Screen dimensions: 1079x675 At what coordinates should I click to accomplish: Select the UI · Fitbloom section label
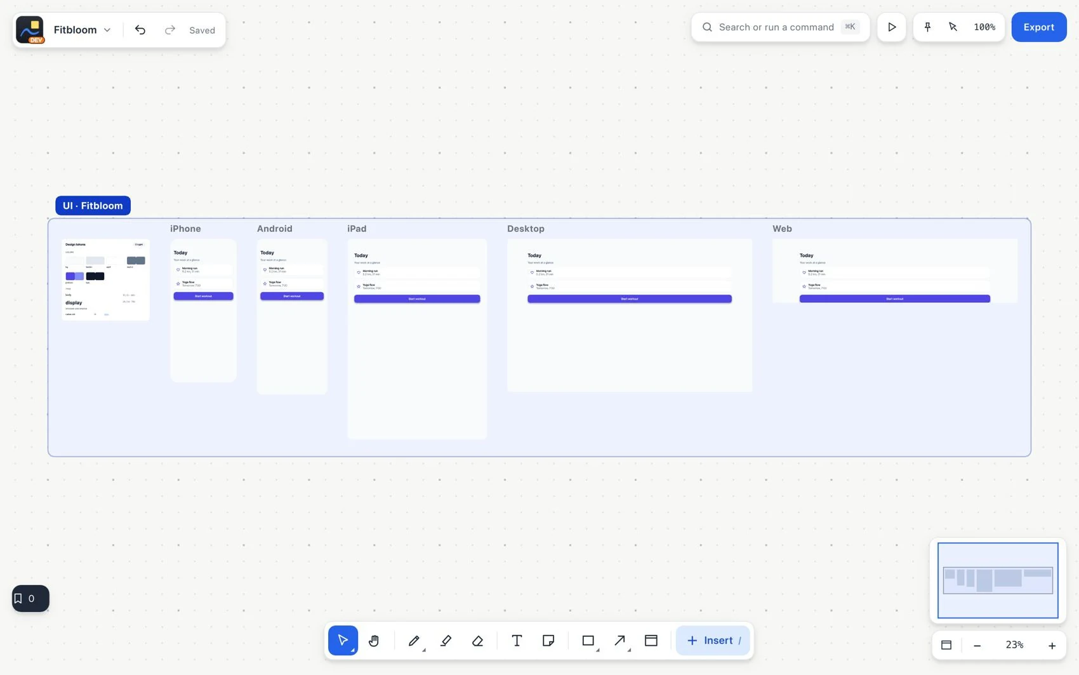pyautogui.click(x=93, y=206)
